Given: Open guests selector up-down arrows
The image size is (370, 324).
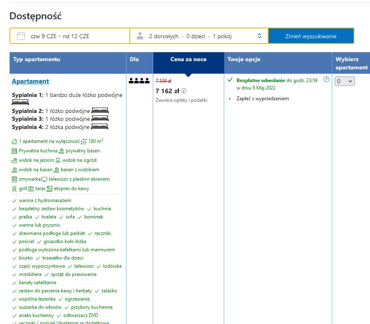Looking at the screenshot, I should pos(260,36).
